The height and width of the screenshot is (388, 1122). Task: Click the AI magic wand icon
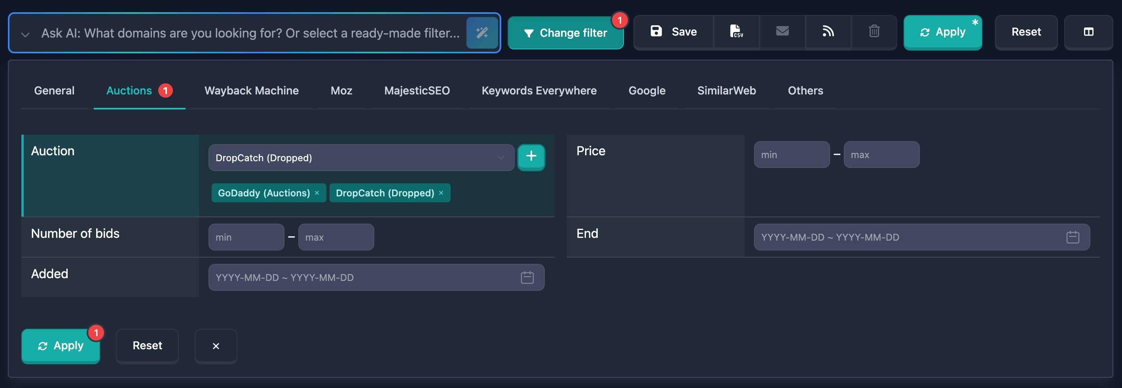(x=483, y=33)
